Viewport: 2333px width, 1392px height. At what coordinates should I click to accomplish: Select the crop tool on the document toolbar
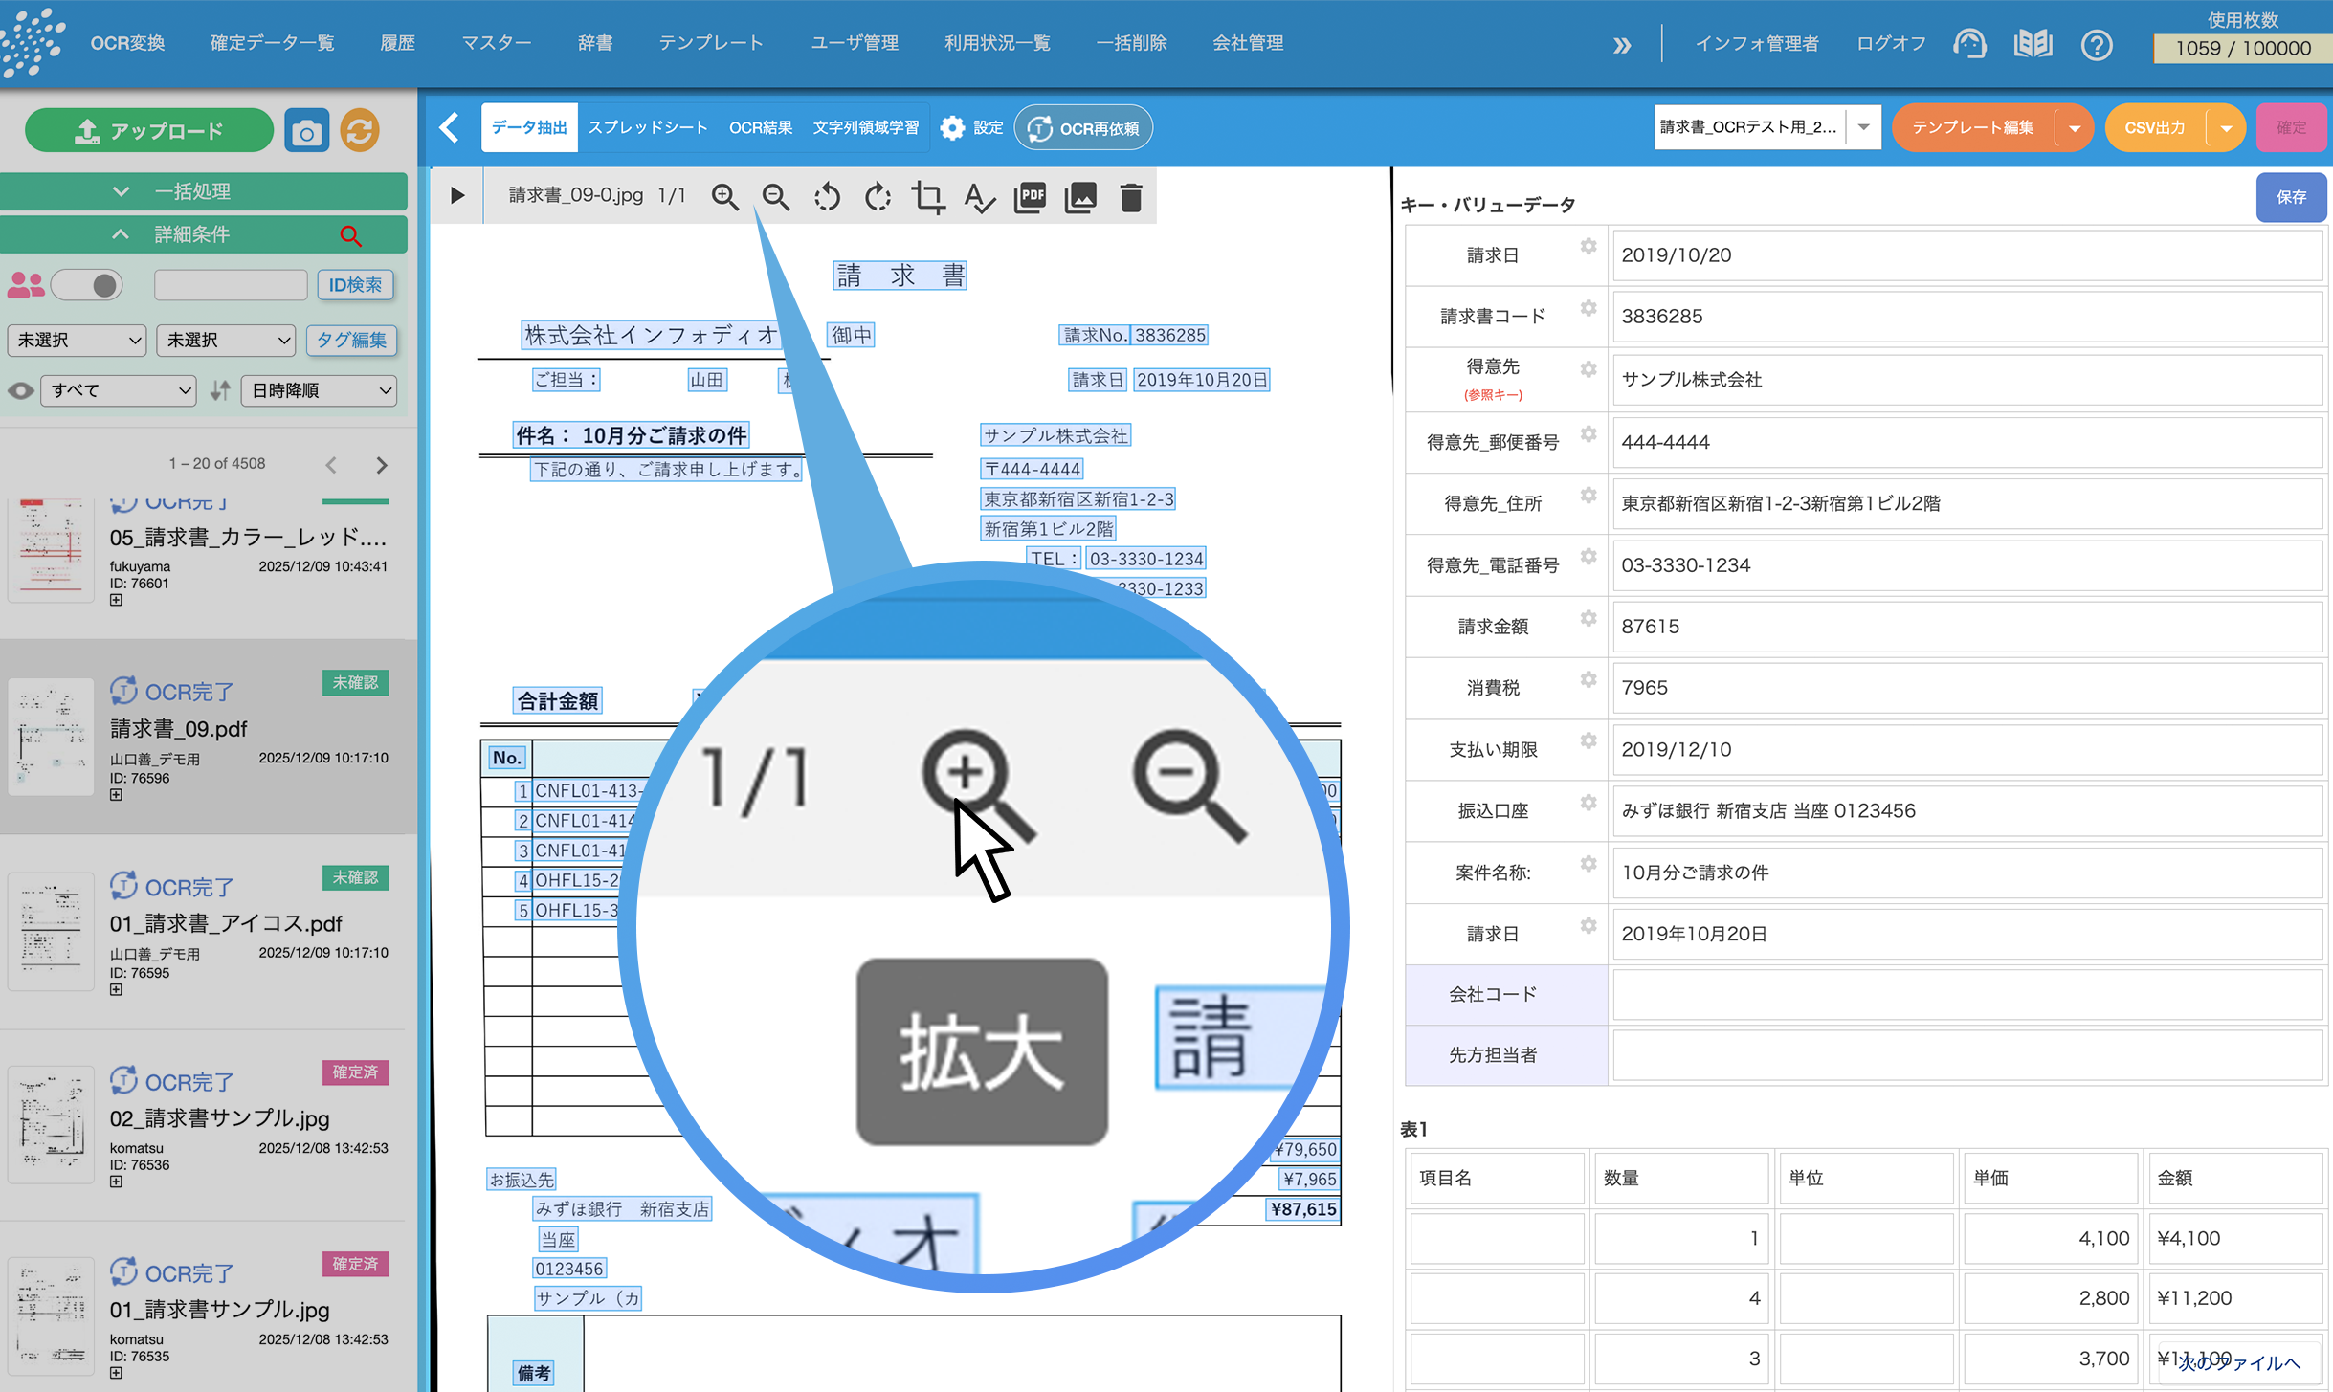tap(927, 197)
